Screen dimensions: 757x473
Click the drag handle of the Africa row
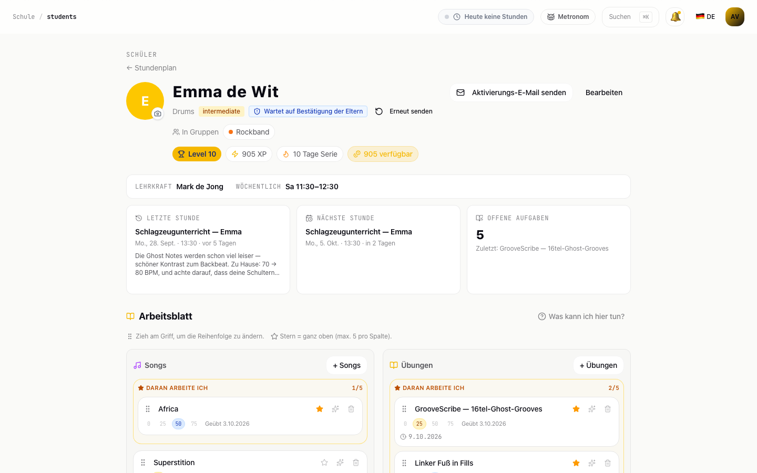148,409
